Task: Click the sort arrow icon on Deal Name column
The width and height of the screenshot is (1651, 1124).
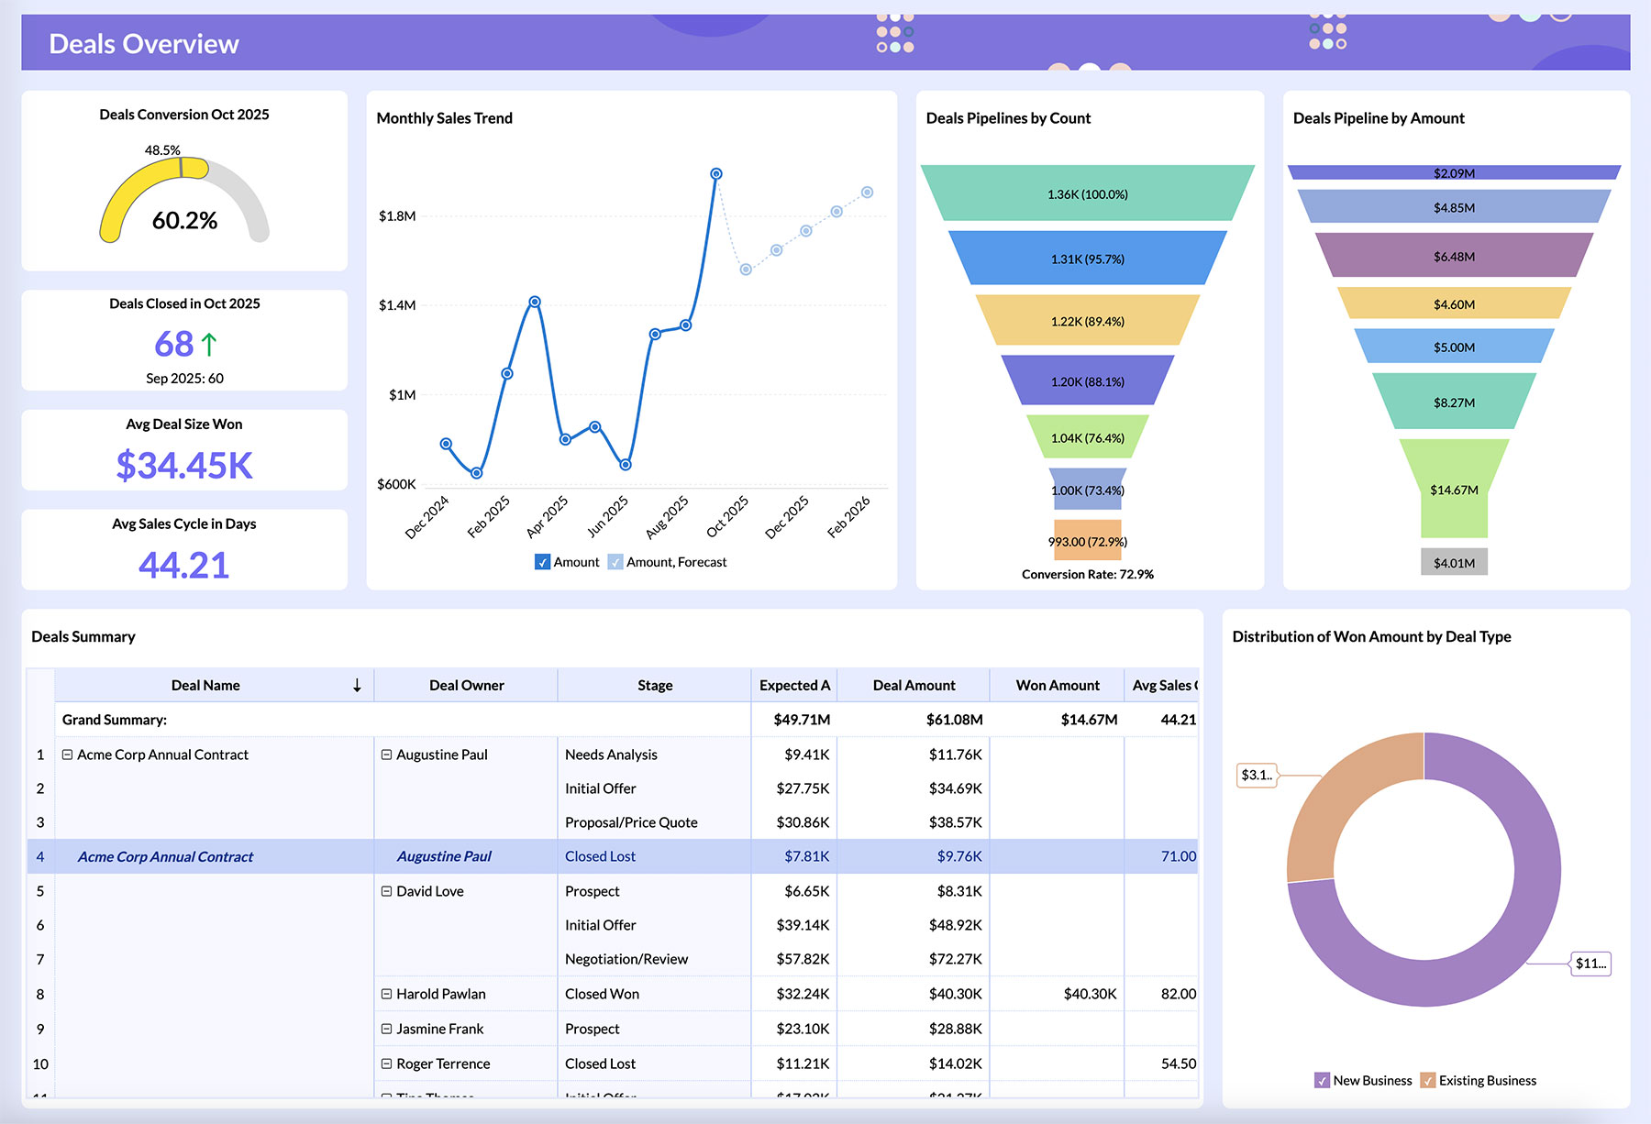Action: click(x=356, y=685)
